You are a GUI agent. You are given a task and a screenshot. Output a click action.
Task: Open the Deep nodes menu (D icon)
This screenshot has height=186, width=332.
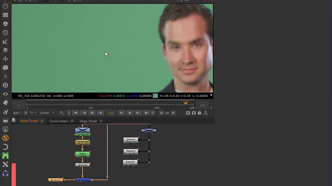click(5, 85)
